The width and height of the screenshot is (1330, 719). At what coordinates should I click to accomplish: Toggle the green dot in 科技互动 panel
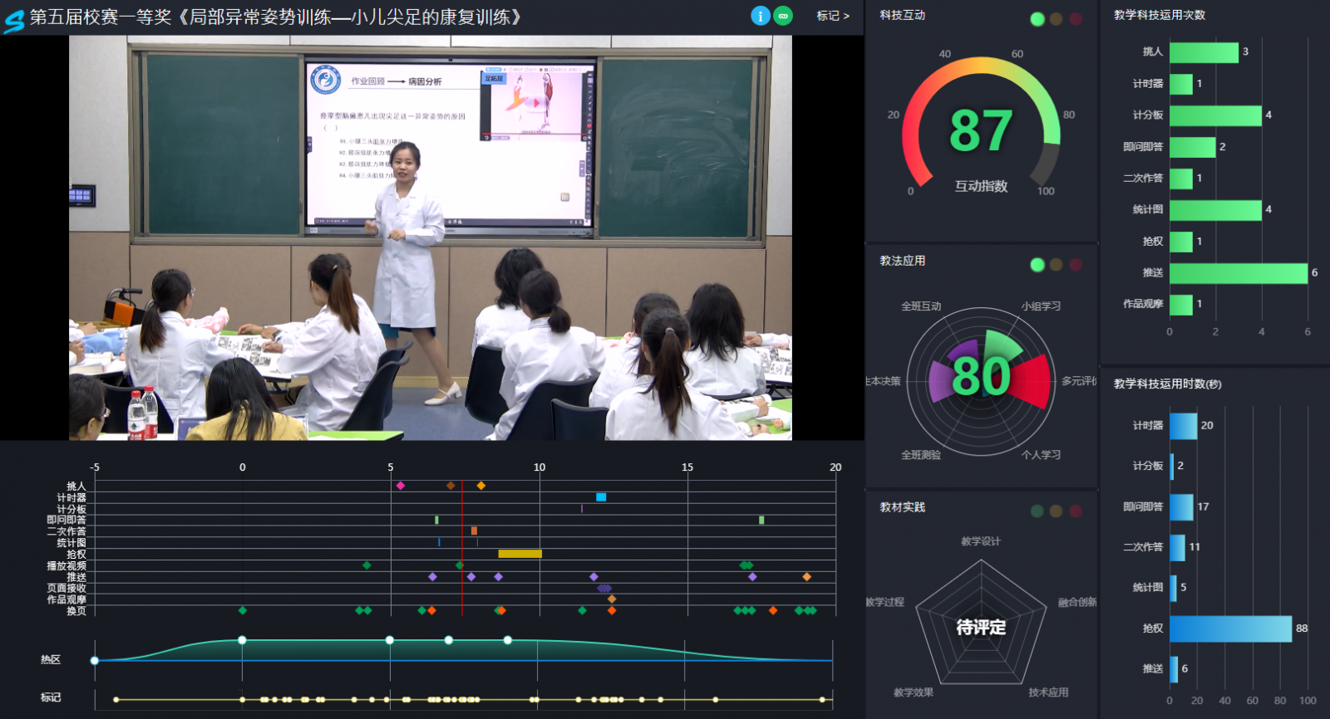point(1037,19)
